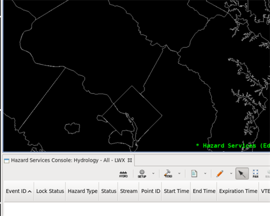Click the HYDRO hazard mode icon
Viewport: 270px width, 216px height.
click(123, 174)
